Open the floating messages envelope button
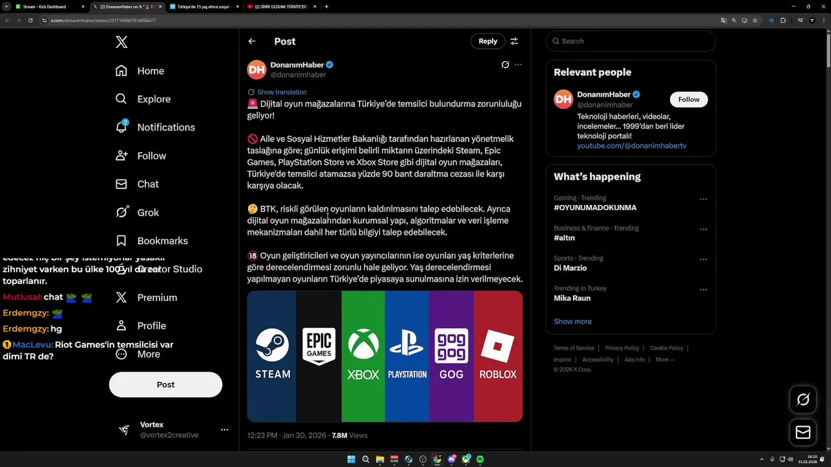Screen dimensions: 831x467 [x=803, y=433]
